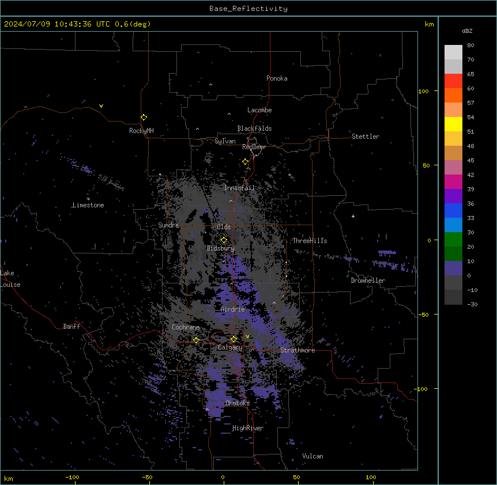This screenshot has width=497, height=485.
Task: Click the red 65 dBZ legend swatch
Action: point(453,81)
